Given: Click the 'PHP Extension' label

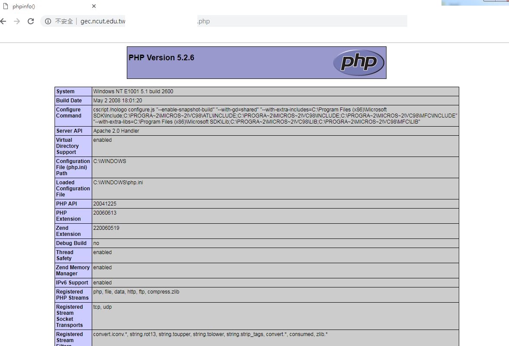Looking at the screenshot, I should pos(68,216).
